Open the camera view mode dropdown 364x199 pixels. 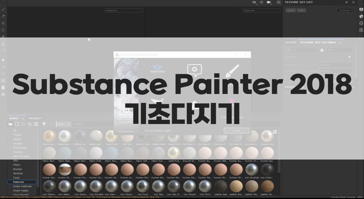[x=269, y=3]
